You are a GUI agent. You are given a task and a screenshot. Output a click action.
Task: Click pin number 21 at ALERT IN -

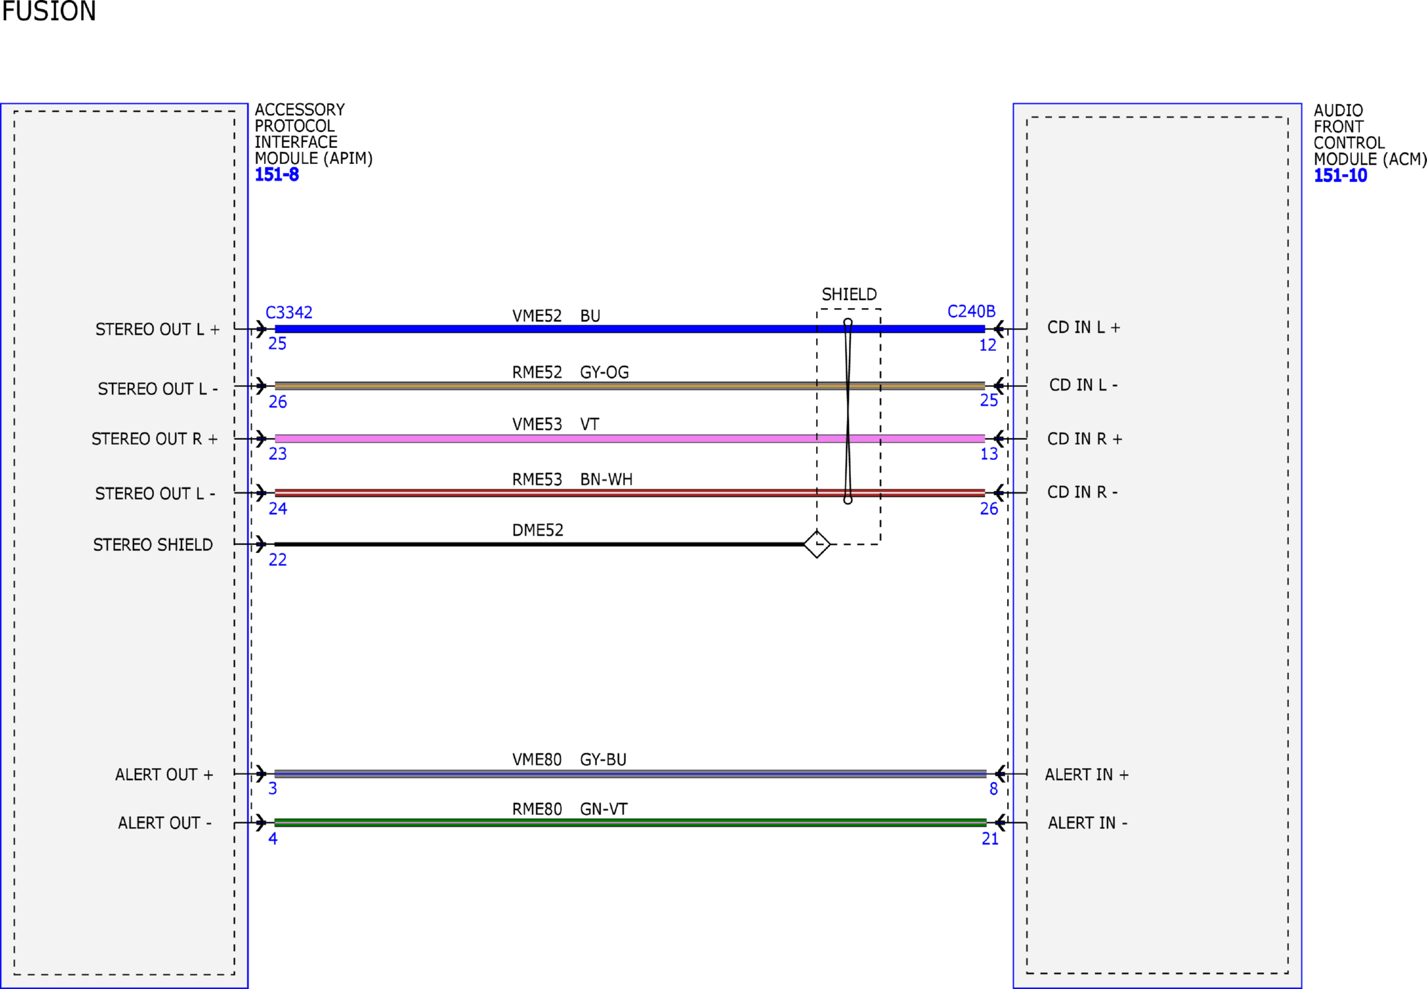(990, 839)
